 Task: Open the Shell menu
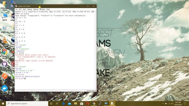click(24, 9)
